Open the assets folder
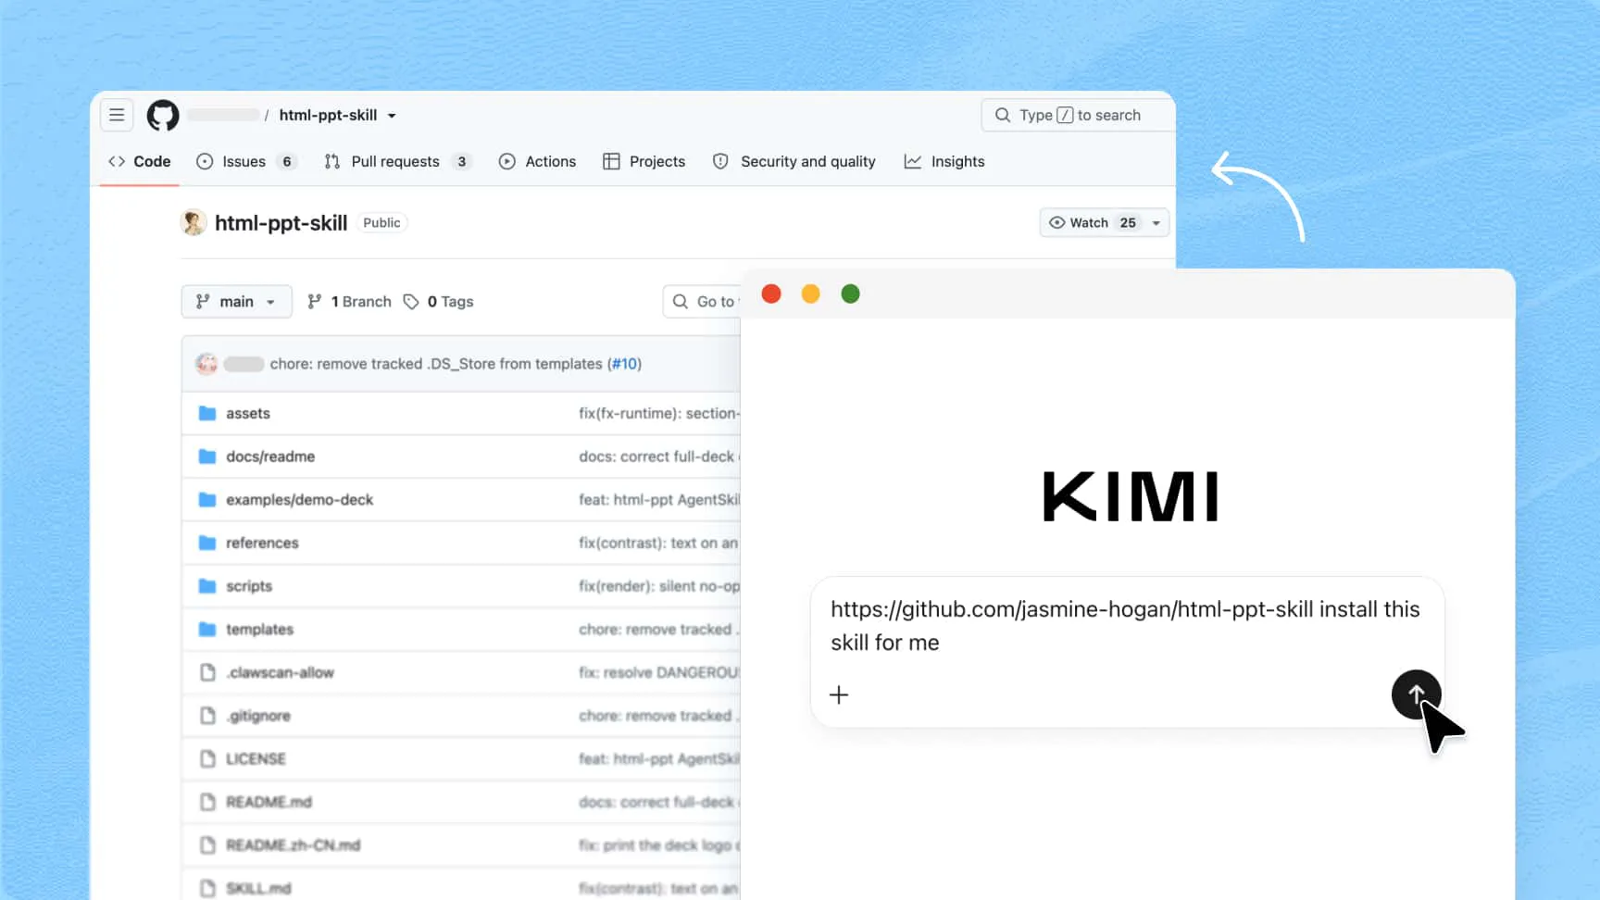Image resolution: width=1600 pixels, height=900 pixels. [248, 413]
